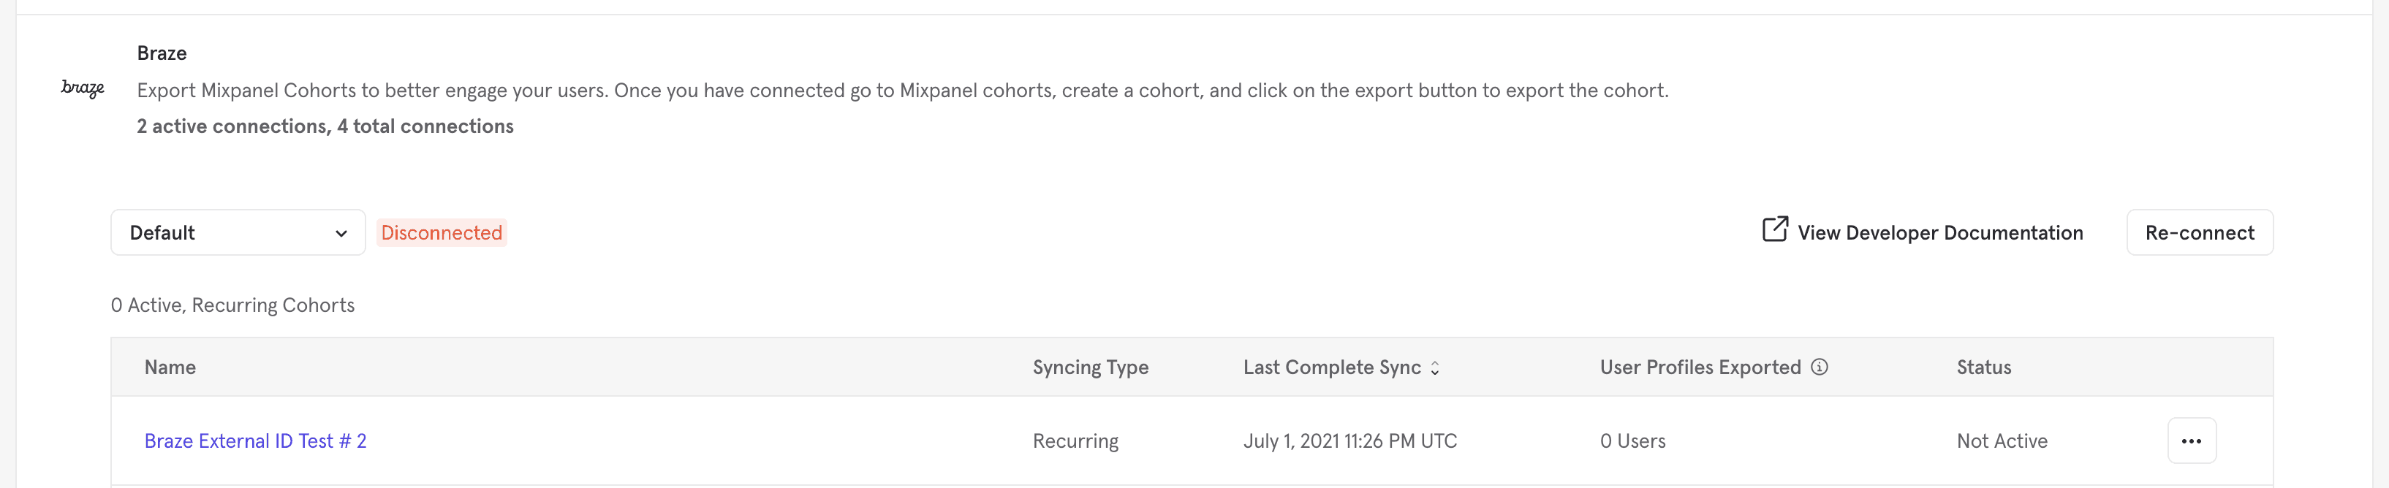Click the sort arrows on Last Complete Sync
2389x488 pixels.
[x=1435, y=368]
